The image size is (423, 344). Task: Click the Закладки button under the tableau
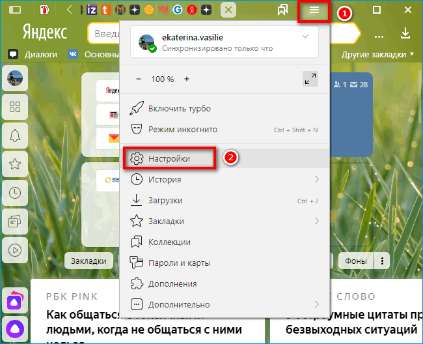(89, 261)
